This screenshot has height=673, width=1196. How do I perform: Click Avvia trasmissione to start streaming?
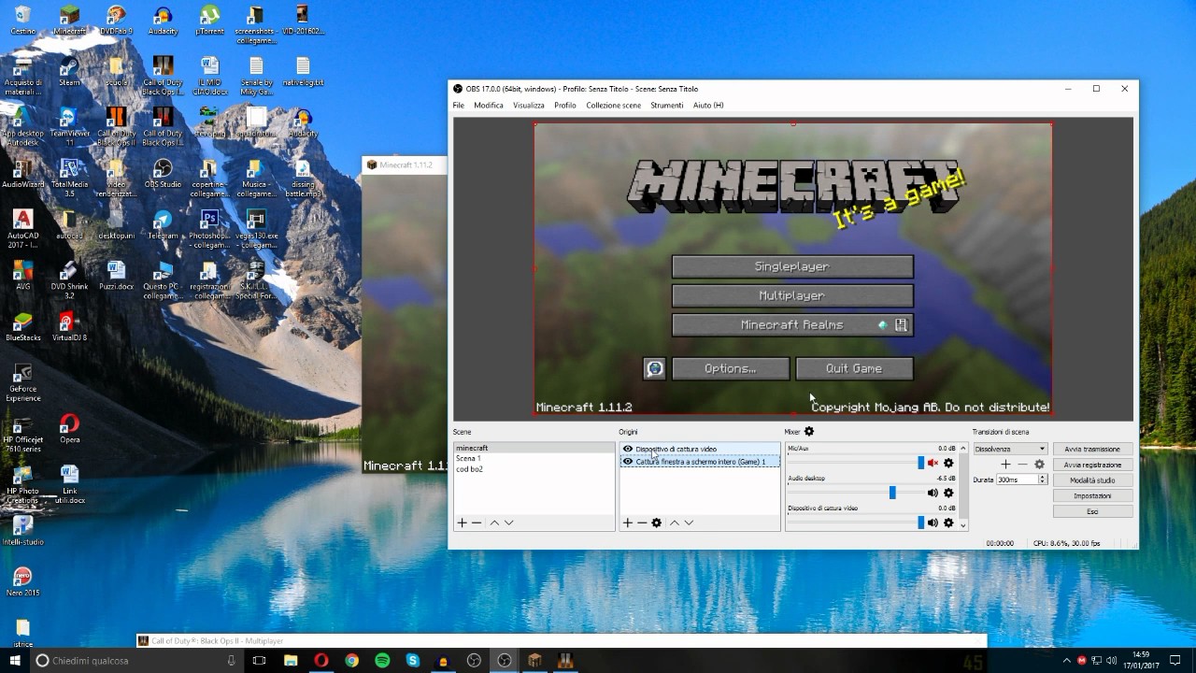1092,449
